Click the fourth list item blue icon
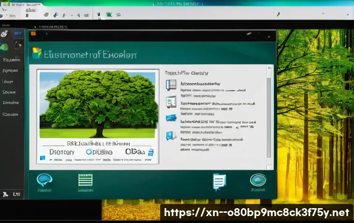Screen dimensions: 354x223 [170, 135]
